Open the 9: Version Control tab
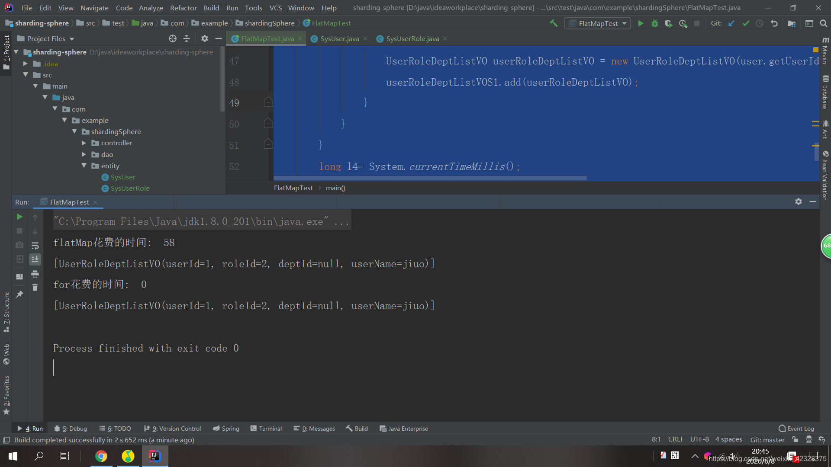The image size is (831, 467). (x=173, y=429)
